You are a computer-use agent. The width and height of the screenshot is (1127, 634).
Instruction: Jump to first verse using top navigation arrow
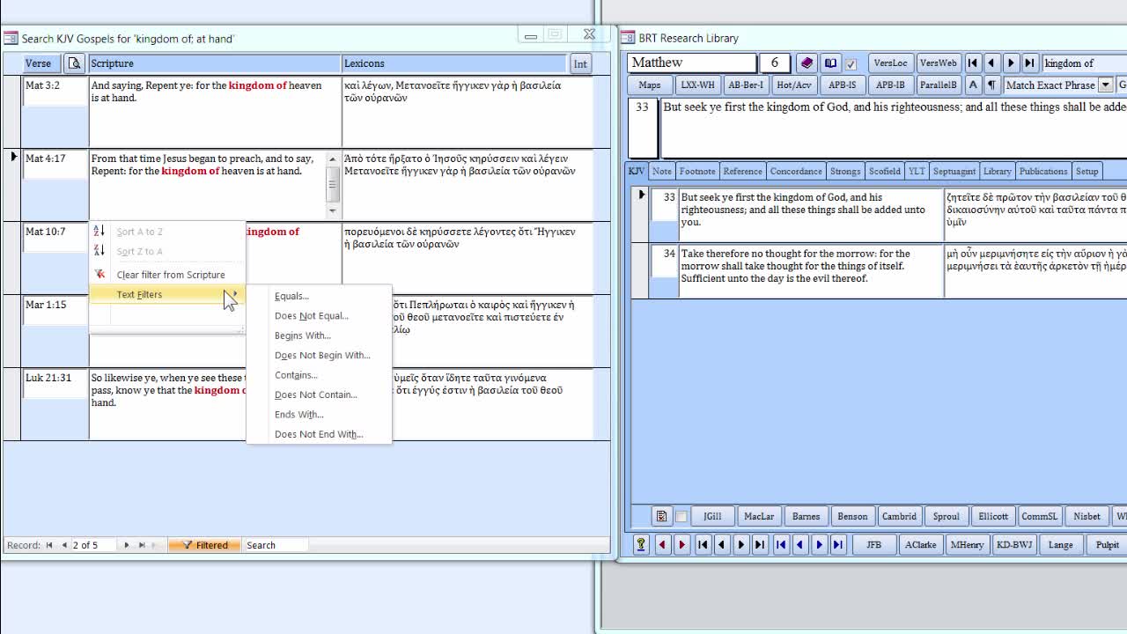[x=973, y=63]
